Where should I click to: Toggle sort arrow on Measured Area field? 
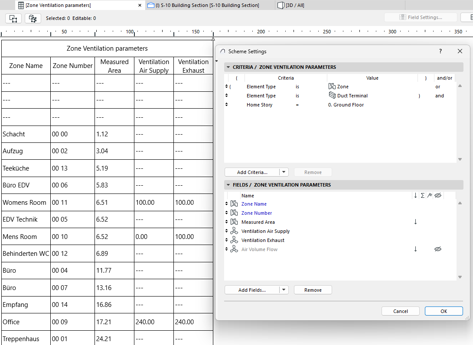pyautogui.click(x=415, y=222)
